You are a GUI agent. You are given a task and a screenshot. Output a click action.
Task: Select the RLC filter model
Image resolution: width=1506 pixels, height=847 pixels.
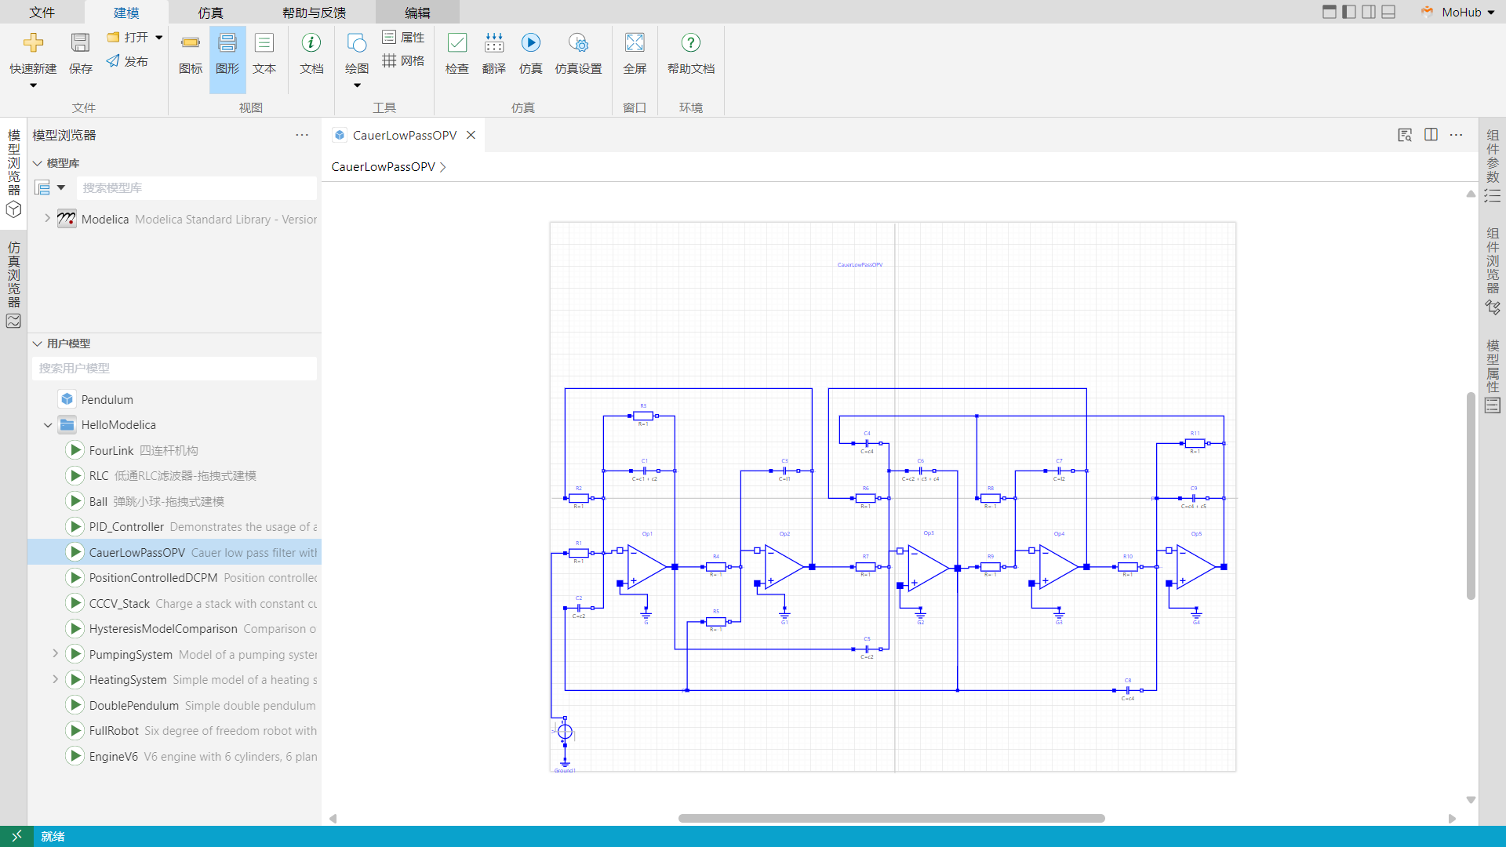coord(173,475)
